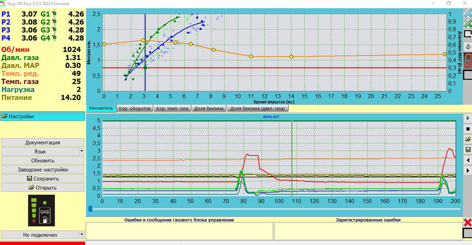Click the yellow multiplier point at 11 ms

251,56
